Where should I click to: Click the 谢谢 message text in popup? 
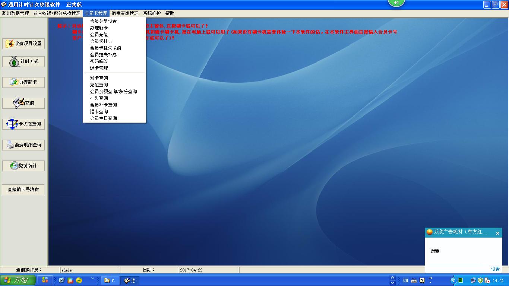click(x=435, y=251)
